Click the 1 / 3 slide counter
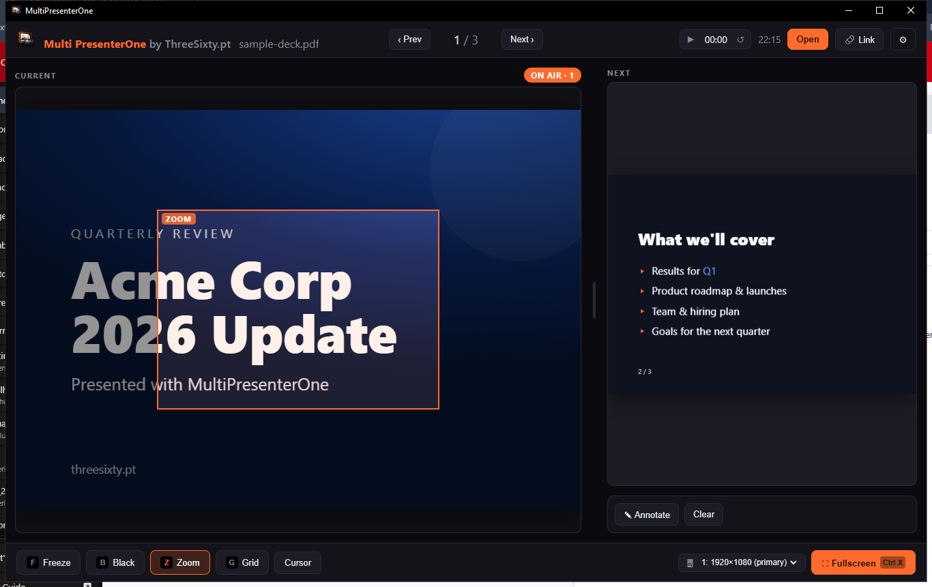This screenshot has width=932, height=587. point(466,40)
